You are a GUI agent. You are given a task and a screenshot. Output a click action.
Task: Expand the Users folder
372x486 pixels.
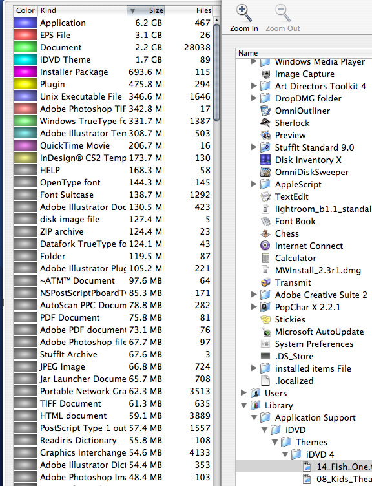(x=243, y=393)
